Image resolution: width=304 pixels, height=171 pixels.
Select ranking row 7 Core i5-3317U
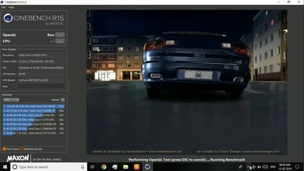[34, 133]
